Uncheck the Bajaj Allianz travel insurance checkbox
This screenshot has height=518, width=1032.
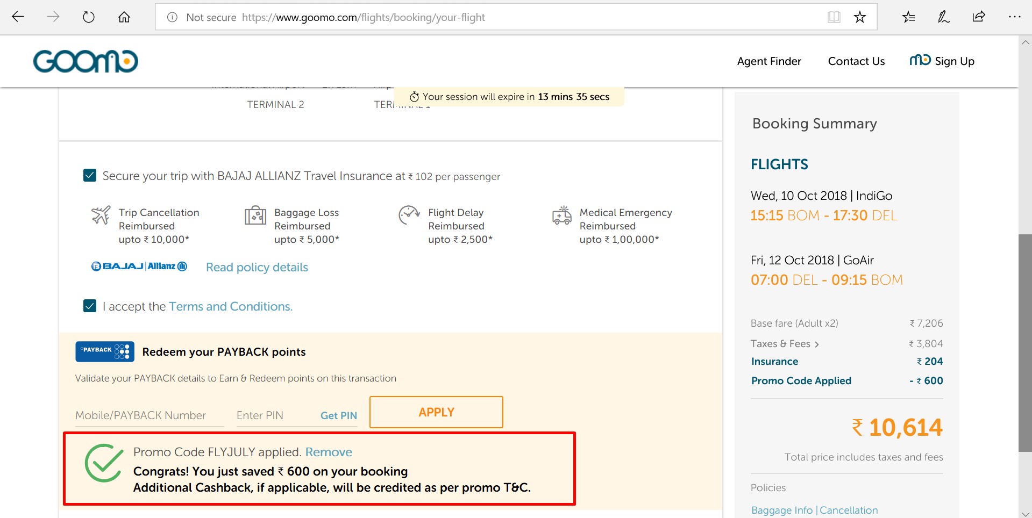click(x=90, y=176)
